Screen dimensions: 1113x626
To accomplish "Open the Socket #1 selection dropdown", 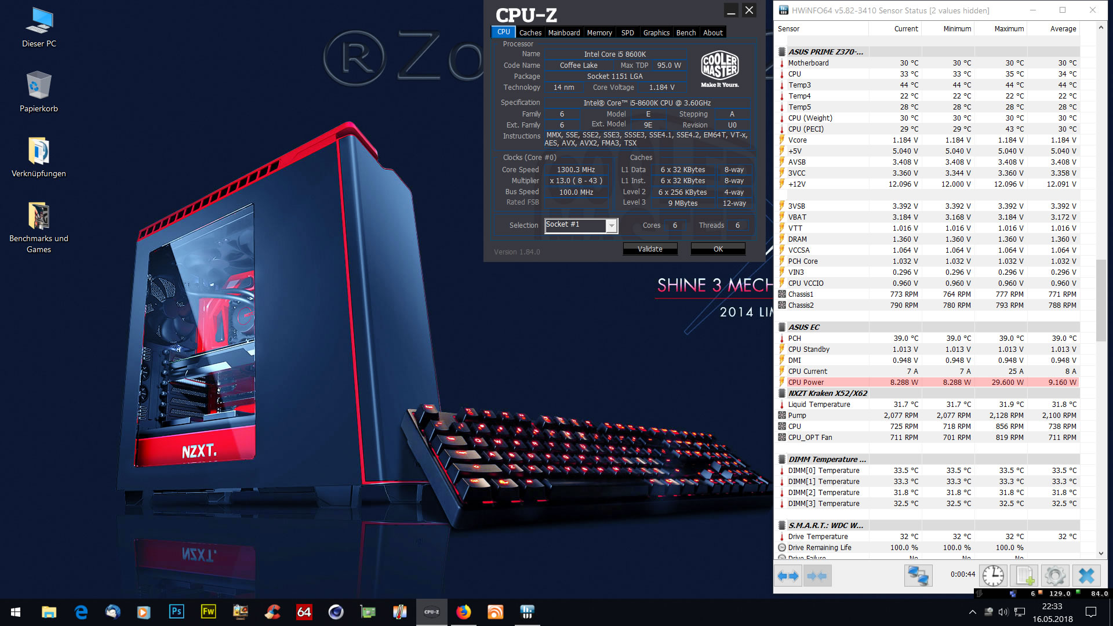I will [x=611, y=225].
